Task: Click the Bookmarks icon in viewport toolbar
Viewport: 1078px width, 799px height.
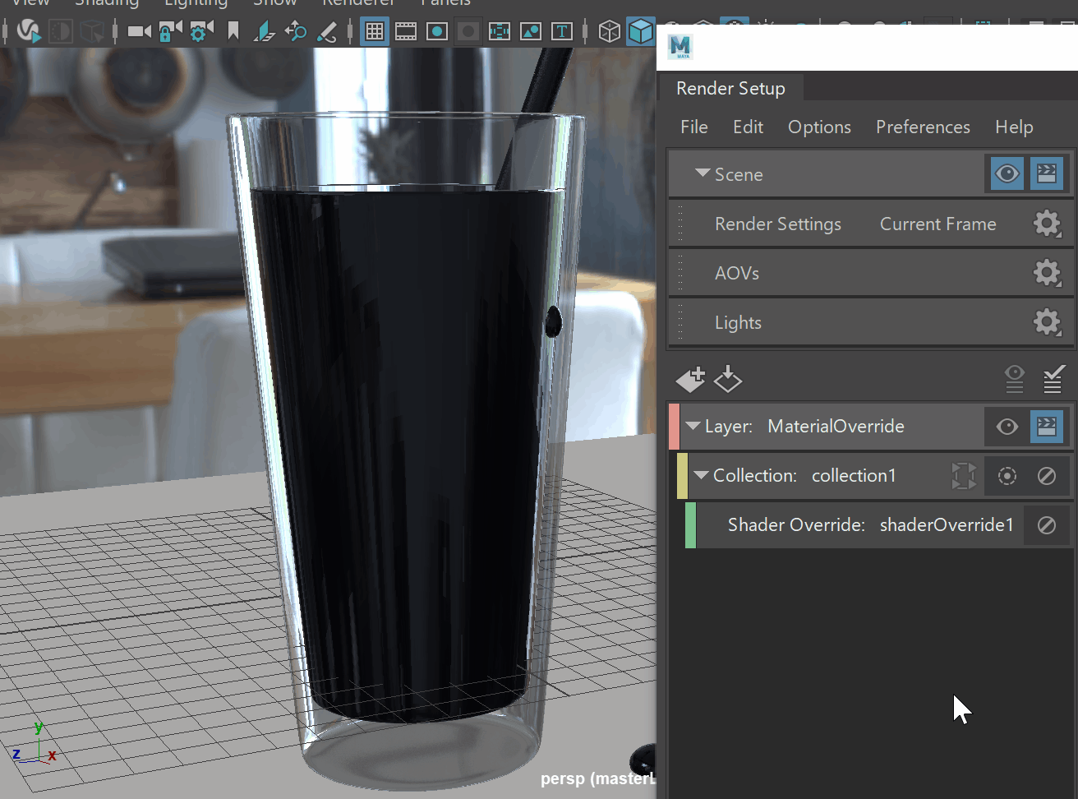Action: 233,32
